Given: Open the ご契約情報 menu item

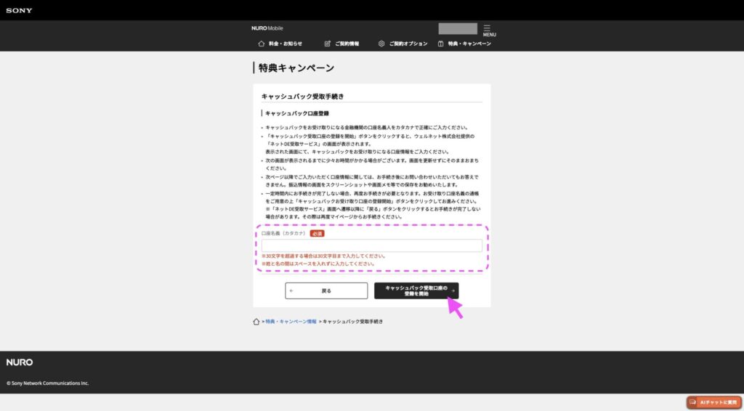Looking at the screenshot, I should (x=347, y=44).
